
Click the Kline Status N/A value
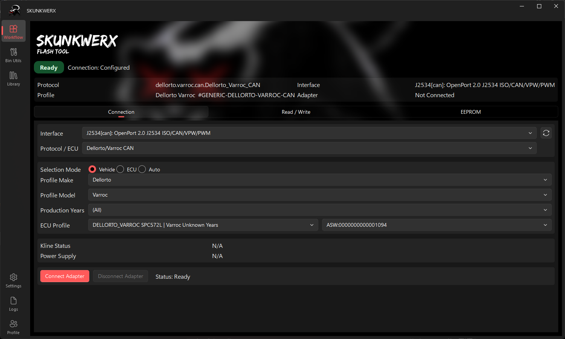pyautogui.click(x=217, y=246)
